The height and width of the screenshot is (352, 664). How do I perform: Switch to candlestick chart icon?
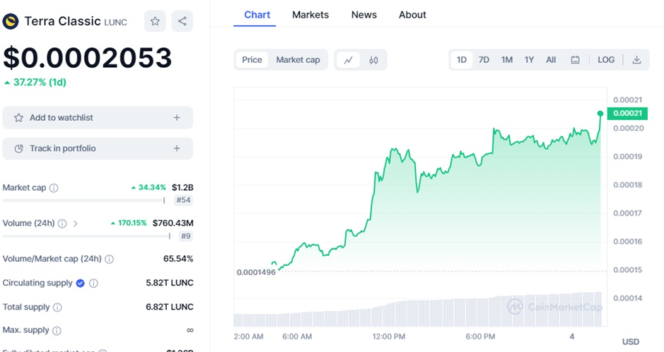(x=373, y=60)
